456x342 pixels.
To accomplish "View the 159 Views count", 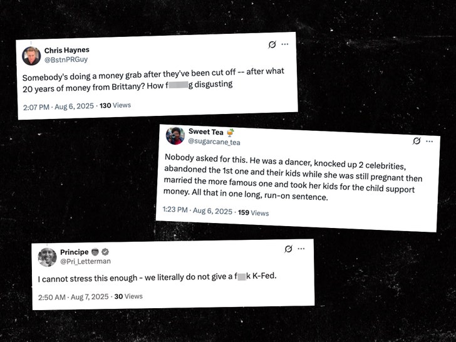I will click(253, 212).
